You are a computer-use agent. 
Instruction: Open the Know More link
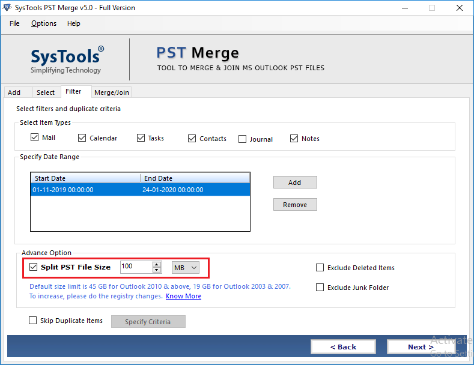pos(183,296)
